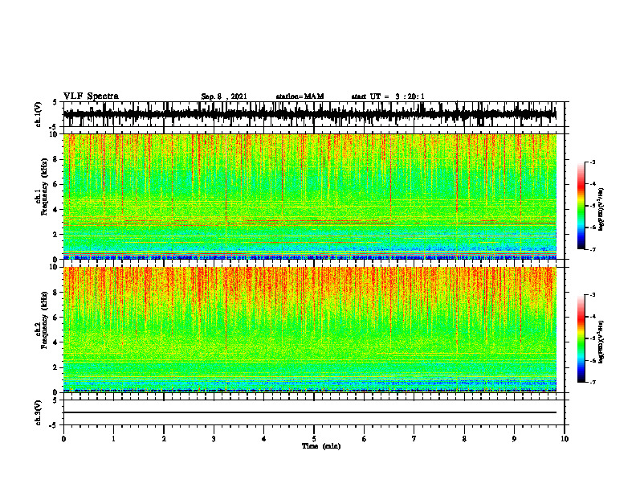Click ch.3(V) axis tick "5"

point(55,400)
